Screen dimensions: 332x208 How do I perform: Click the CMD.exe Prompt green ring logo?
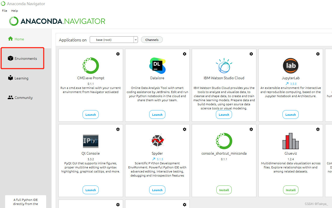(91, 66)
